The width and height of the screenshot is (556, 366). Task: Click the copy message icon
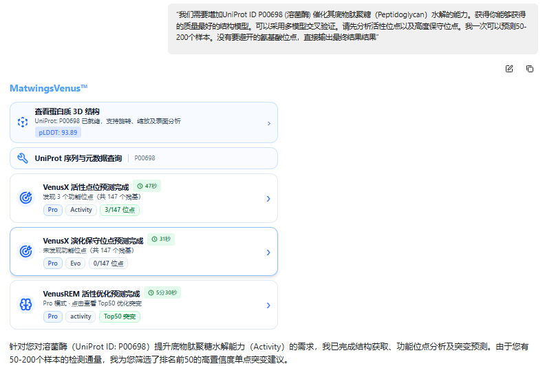point(530,69)
